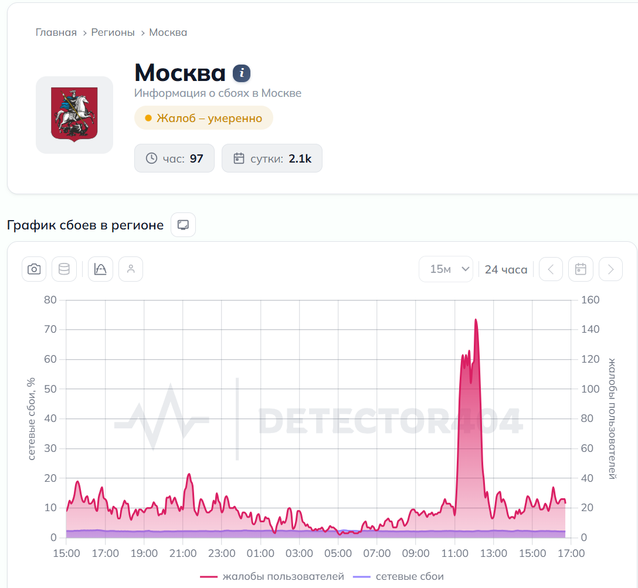Open Регионы breadcrumb link
Screen dimensions: 638x588
pyautogui.click(x=113, y=33)
